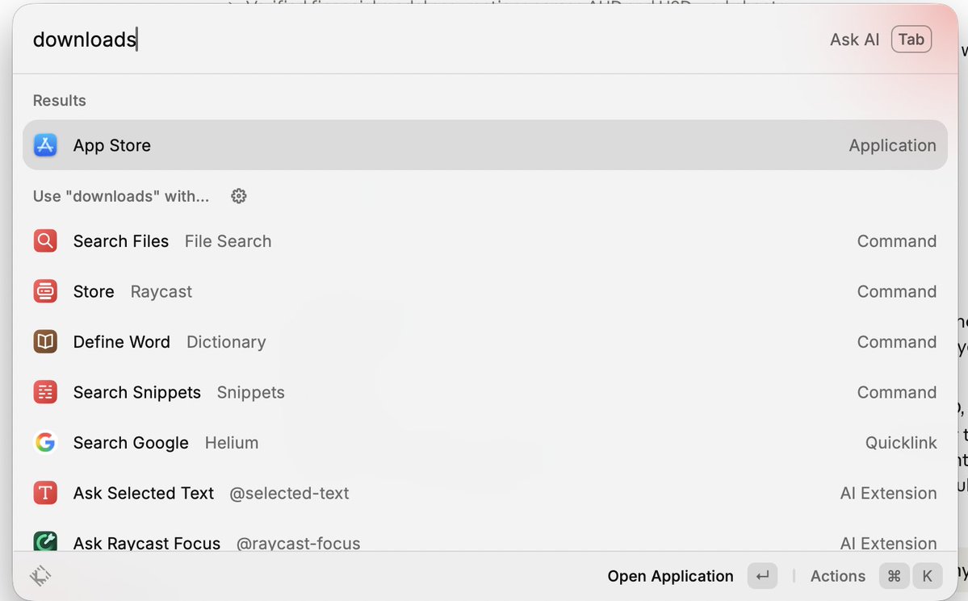Click the "Quicklink" type label

pyautogui.click(x=901, y=442)
